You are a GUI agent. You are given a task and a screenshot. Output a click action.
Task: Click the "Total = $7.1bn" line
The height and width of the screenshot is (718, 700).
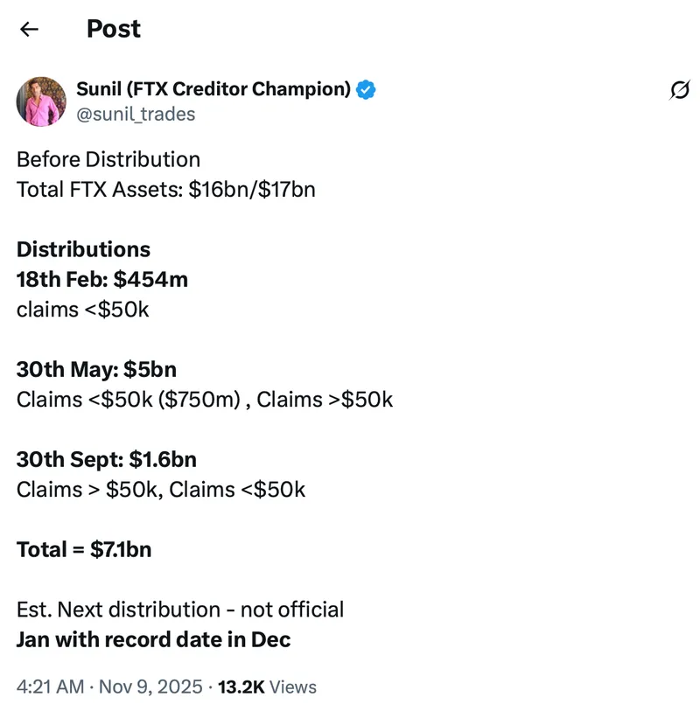(x=84, y=549)
